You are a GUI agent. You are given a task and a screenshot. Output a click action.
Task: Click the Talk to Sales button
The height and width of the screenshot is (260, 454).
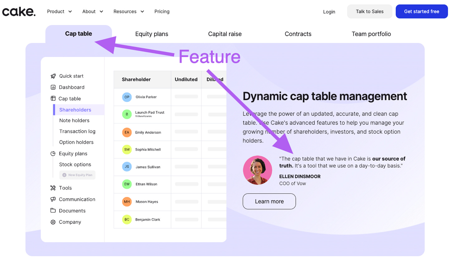[x=369, y=12]
